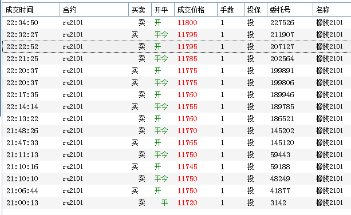The width and height of the screenshot is (351, 215).
Task: Click price 11720 in the 21:00:13 row
Action: tap(187, 203)
